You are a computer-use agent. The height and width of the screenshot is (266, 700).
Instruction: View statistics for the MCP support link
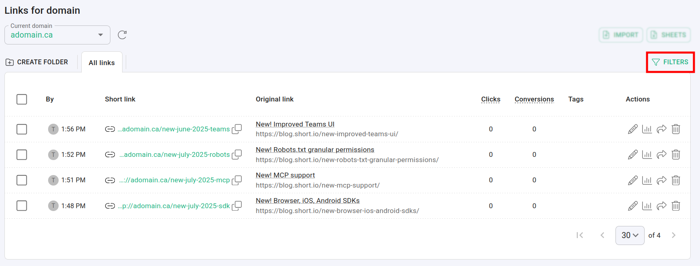coord(647,180)
